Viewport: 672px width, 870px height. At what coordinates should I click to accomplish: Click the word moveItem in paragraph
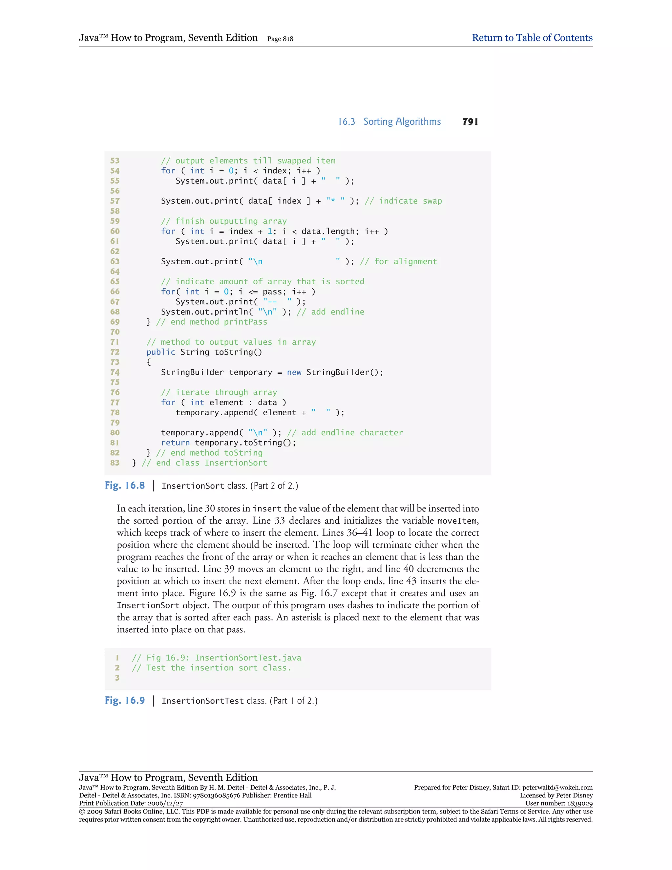coord(457,521)
